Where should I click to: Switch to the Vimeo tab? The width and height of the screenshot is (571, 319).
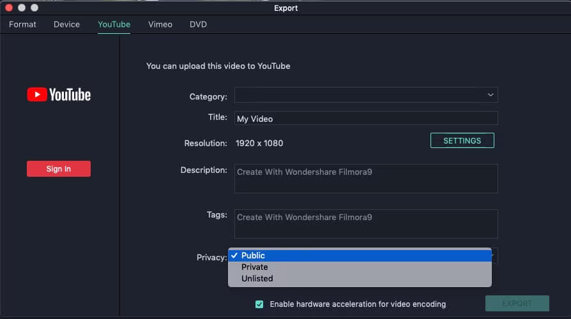[160, 24]
